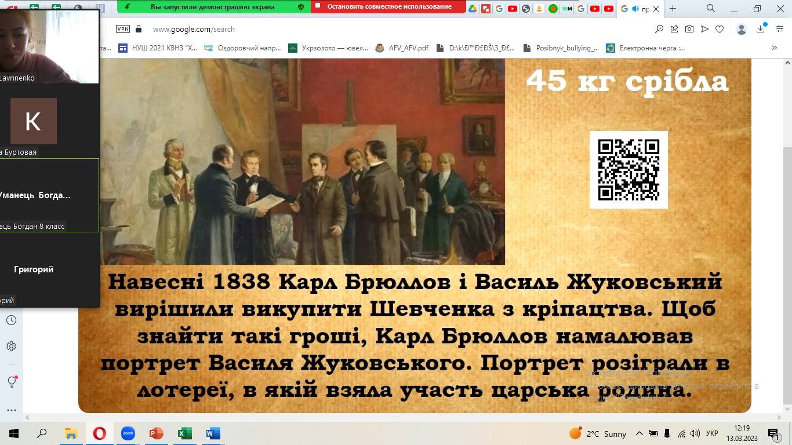The height and width of the screenshot is (445, 792).
Task: Open the Укрзолото bookmark
Action: click(x=328, y=48)
